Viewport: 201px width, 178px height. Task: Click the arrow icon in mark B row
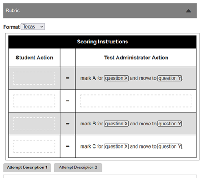coord(68,124)
